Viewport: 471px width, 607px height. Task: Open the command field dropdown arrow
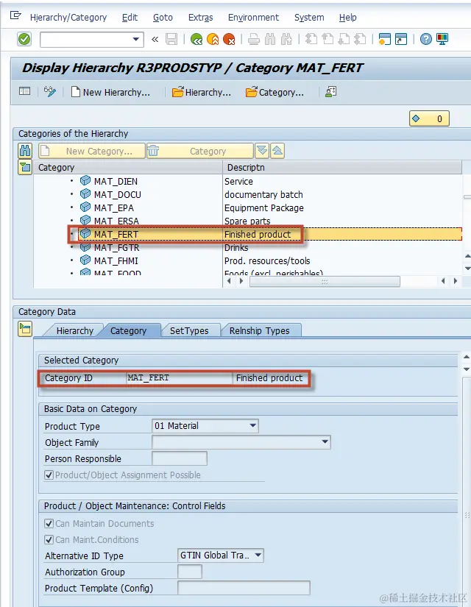135,39
